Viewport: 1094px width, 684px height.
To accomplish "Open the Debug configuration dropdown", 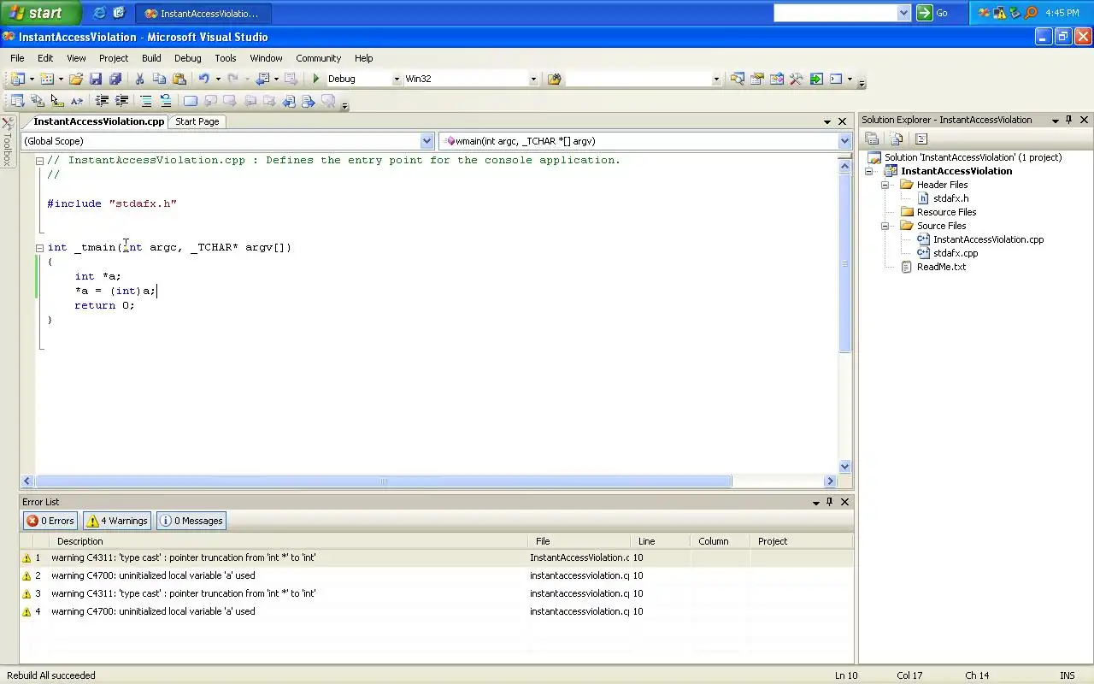I will [x=397, y=79].
